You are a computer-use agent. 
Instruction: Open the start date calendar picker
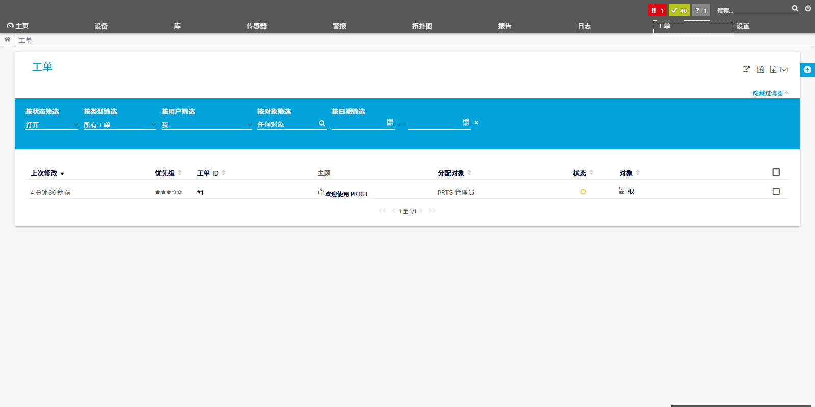390,123
